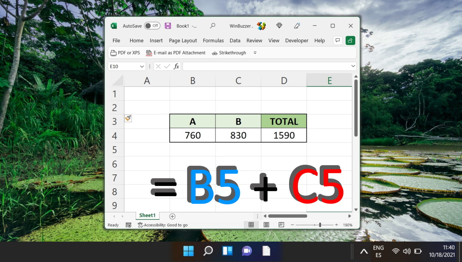Toggle the AutoSave switch off
This screenshot has width=462, height=262.
tap(152, 26)
